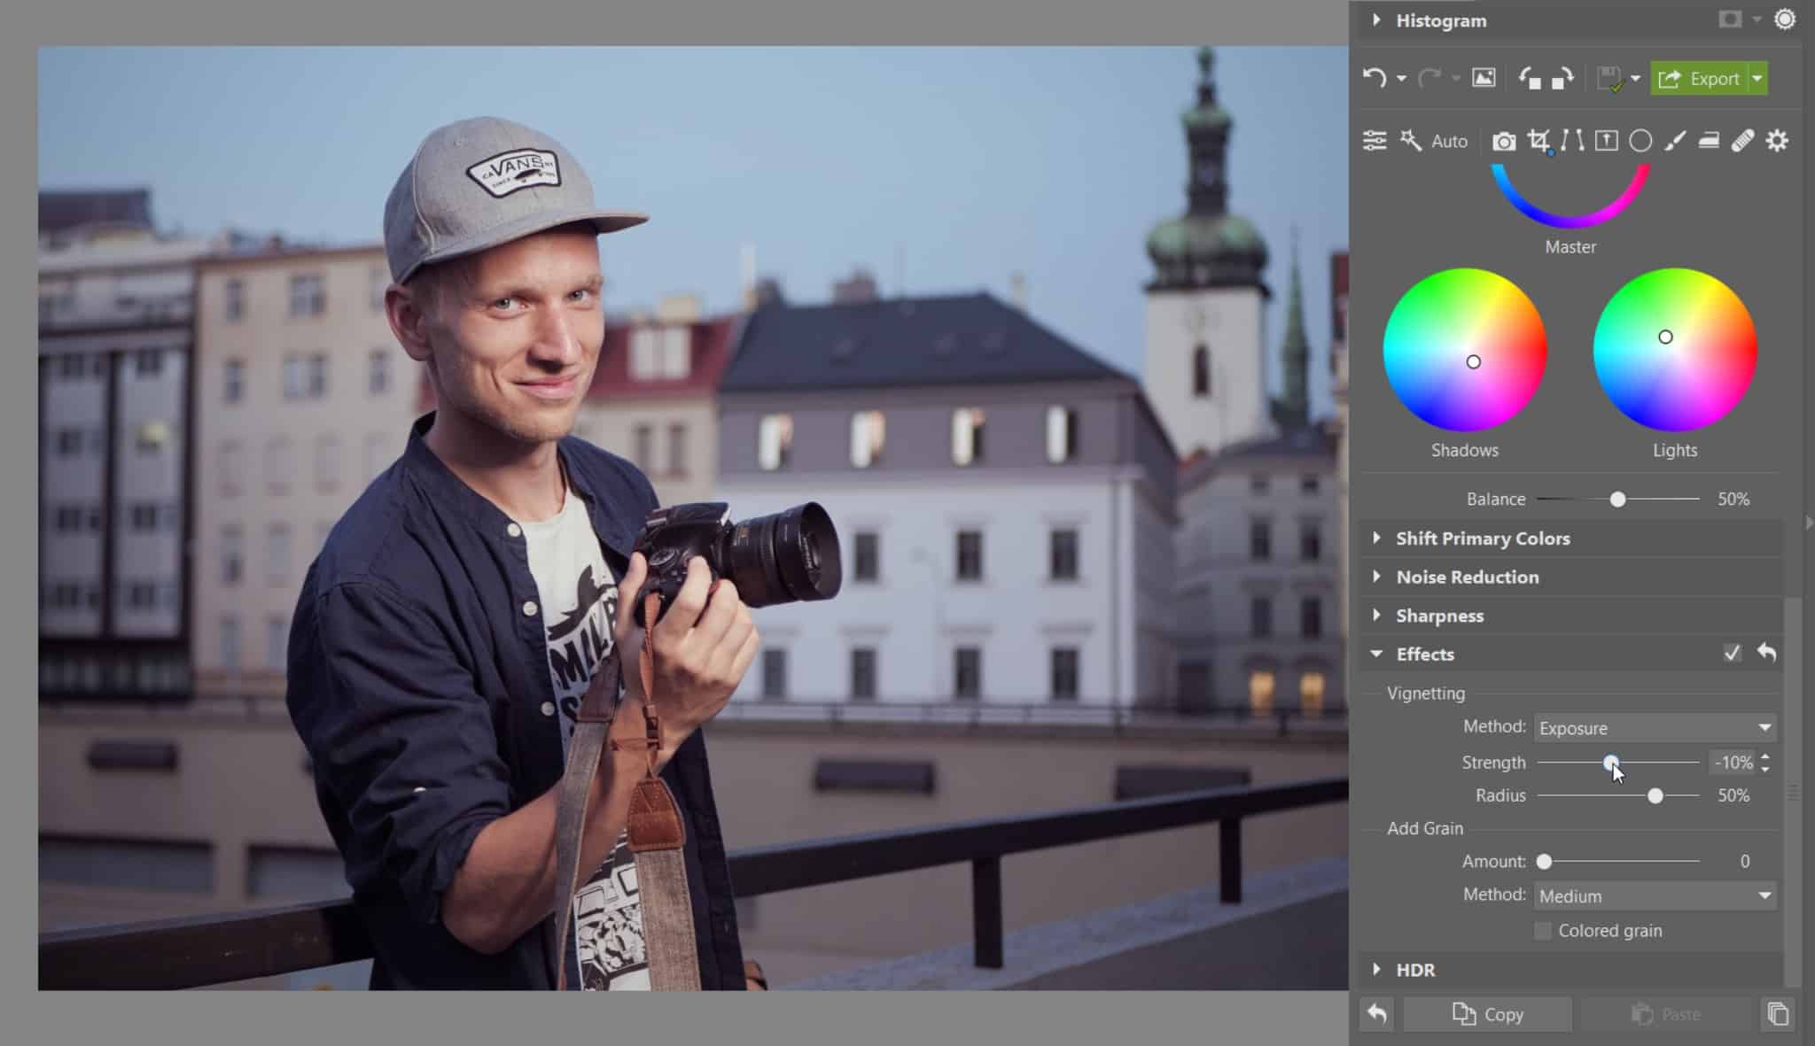Click the Vignetting Radius slider handle

pos(1655,796)
